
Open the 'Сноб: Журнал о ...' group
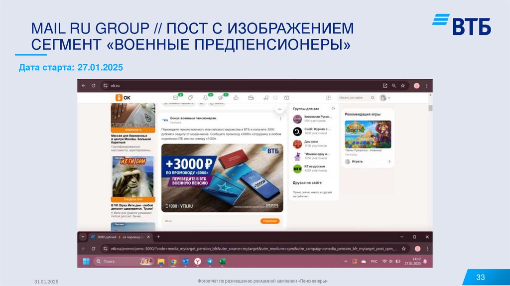318,129
